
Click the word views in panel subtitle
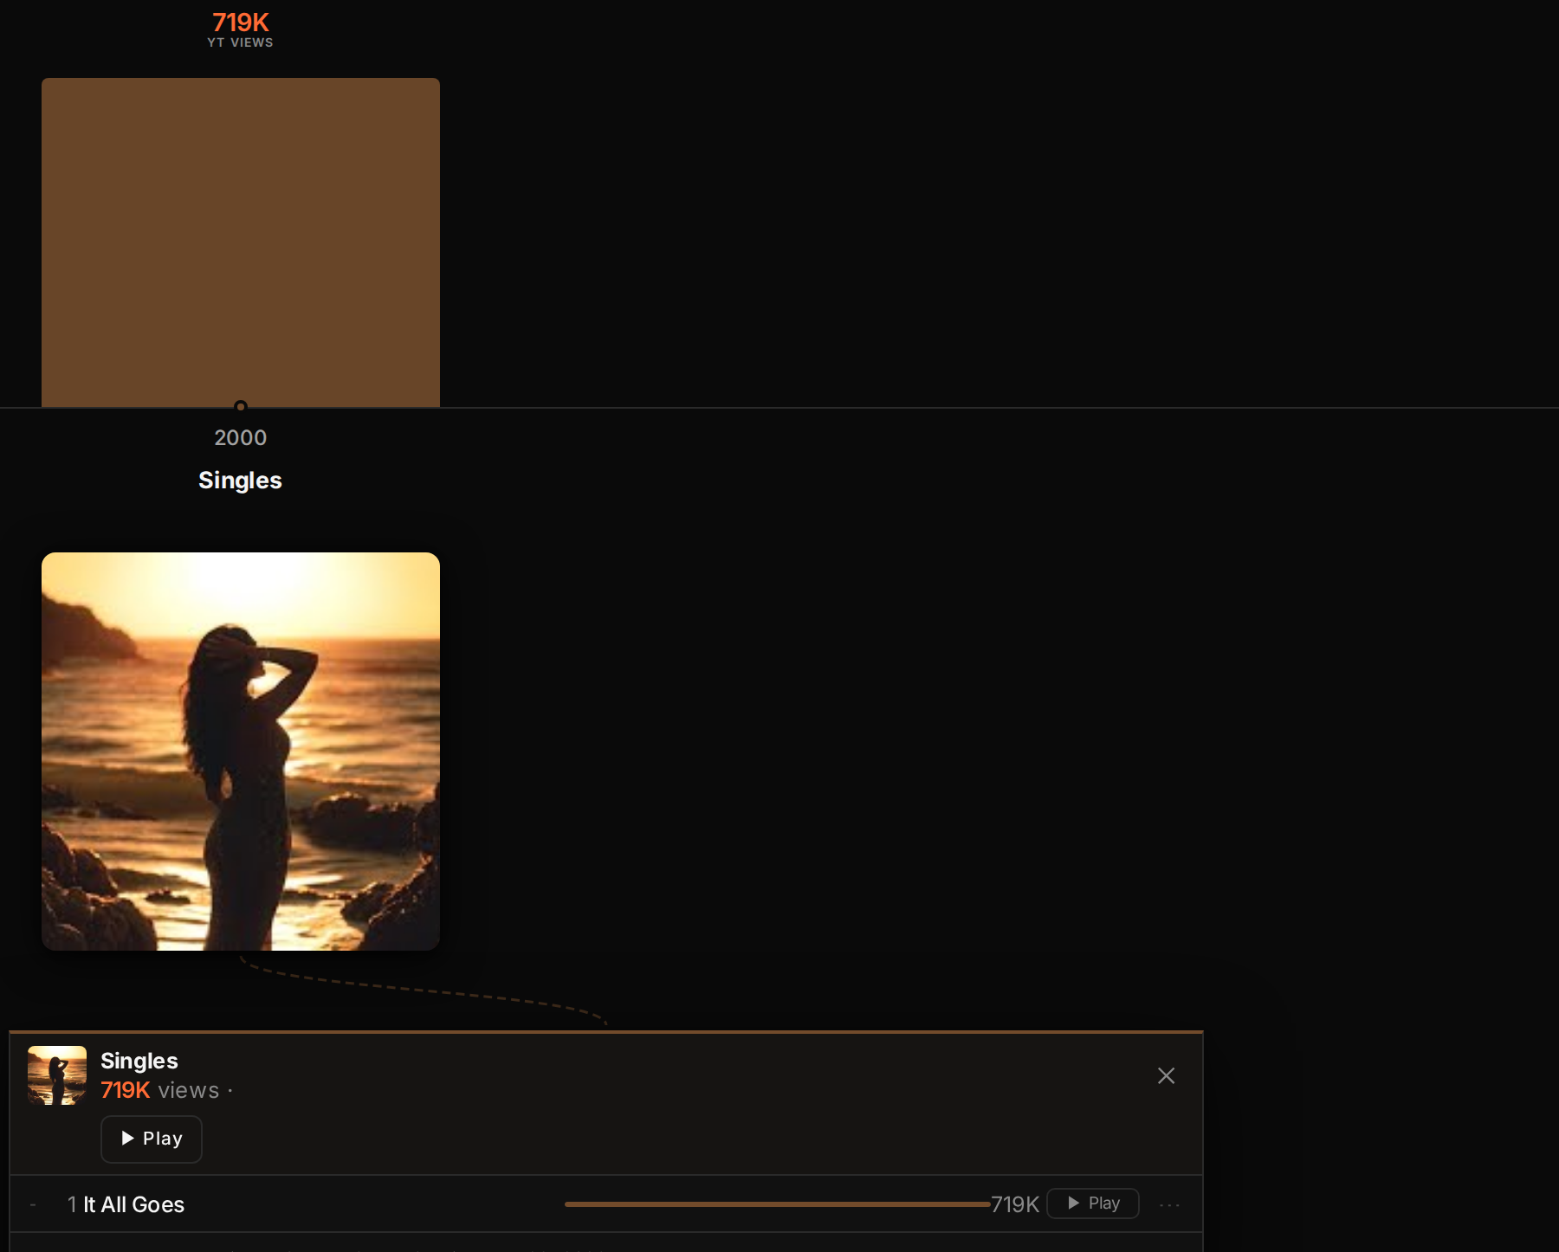pyautogui.click(x=189, y=1091)
